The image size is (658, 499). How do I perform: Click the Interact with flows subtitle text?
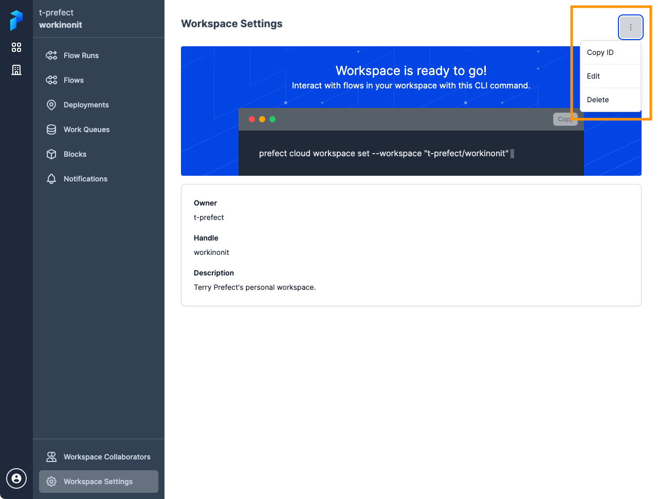point(411,85)
